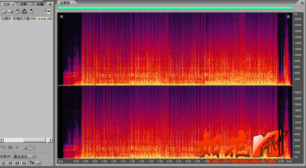Click the left hms label on ruler
306x168 pixels.
tap(61, 161)
